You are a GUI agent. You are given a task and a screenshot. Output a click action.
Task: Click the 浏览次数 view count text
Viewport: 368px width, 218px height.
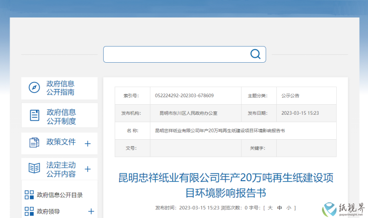point(234,208)
